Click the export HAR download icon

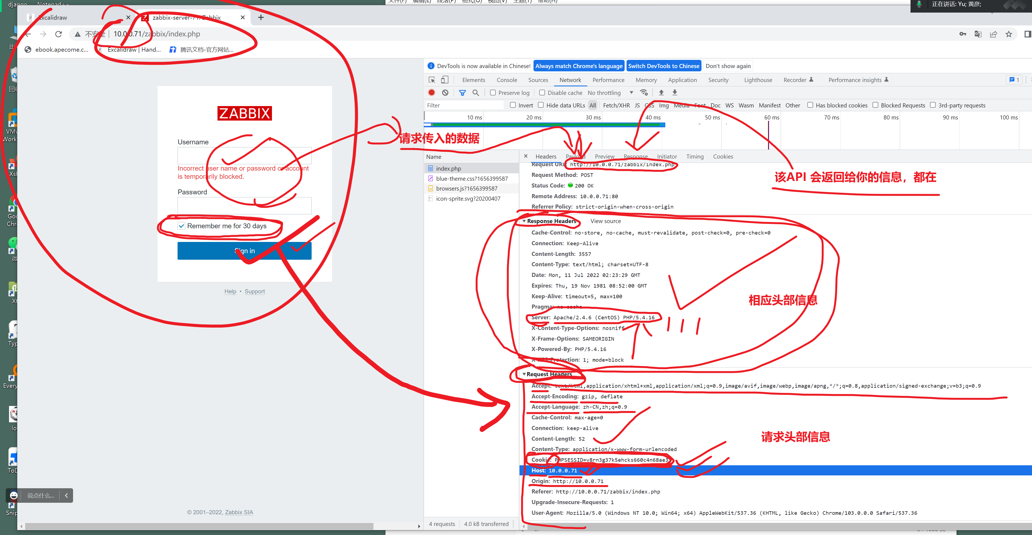[x=675, y=92]
